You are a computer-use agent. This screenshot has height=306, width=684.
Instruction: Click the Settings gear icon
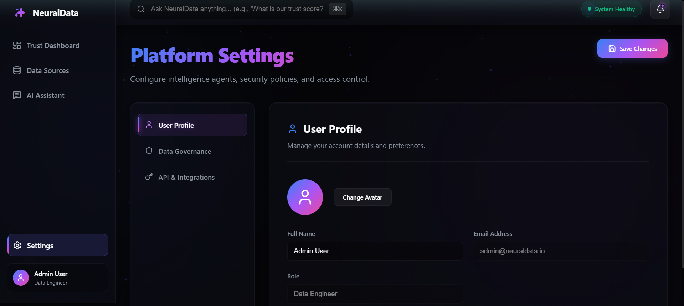[x=17, y=245]
